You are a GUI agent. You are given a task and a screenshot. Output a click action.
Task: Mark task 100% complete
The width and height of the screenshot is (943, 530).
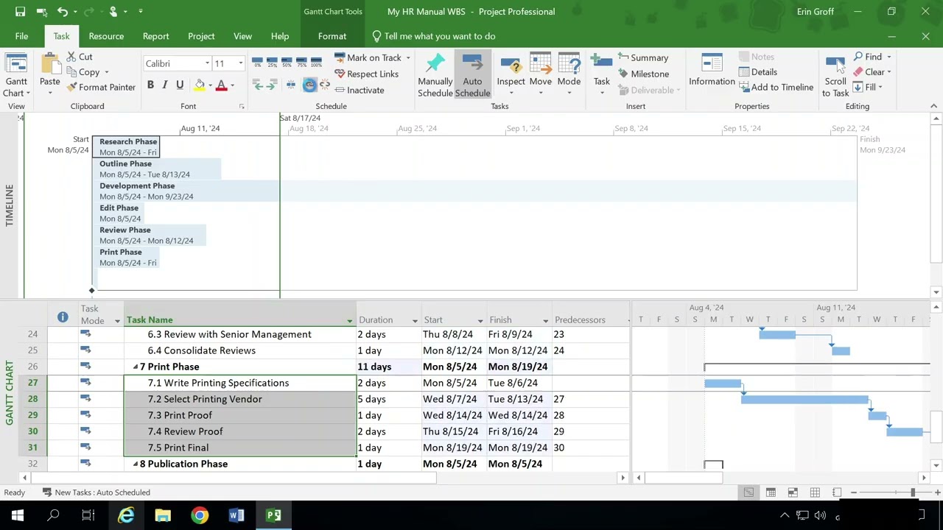316,61
